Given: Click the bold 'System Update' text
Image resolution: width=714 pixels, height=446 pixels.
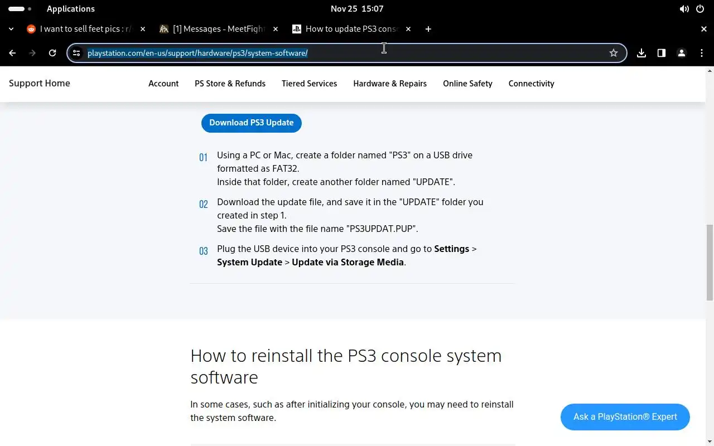Looking at the screenshot, I should point(249,262).
